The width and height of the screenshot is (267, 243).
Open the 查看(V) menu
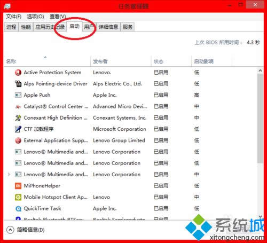58,17
